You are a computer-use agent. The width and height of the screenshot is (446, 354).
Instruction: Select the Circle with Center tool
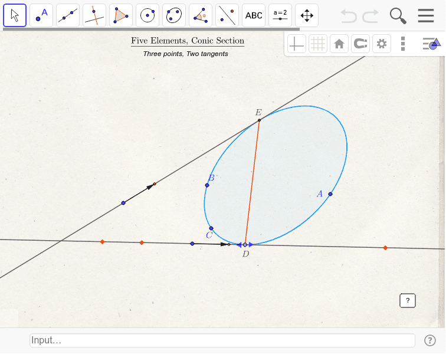(x=147, y=15)
